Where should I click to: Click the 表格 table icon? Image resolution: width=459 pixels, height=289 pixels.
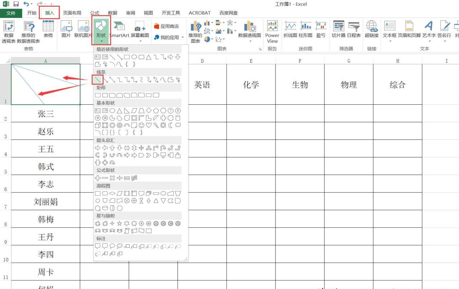48,30
